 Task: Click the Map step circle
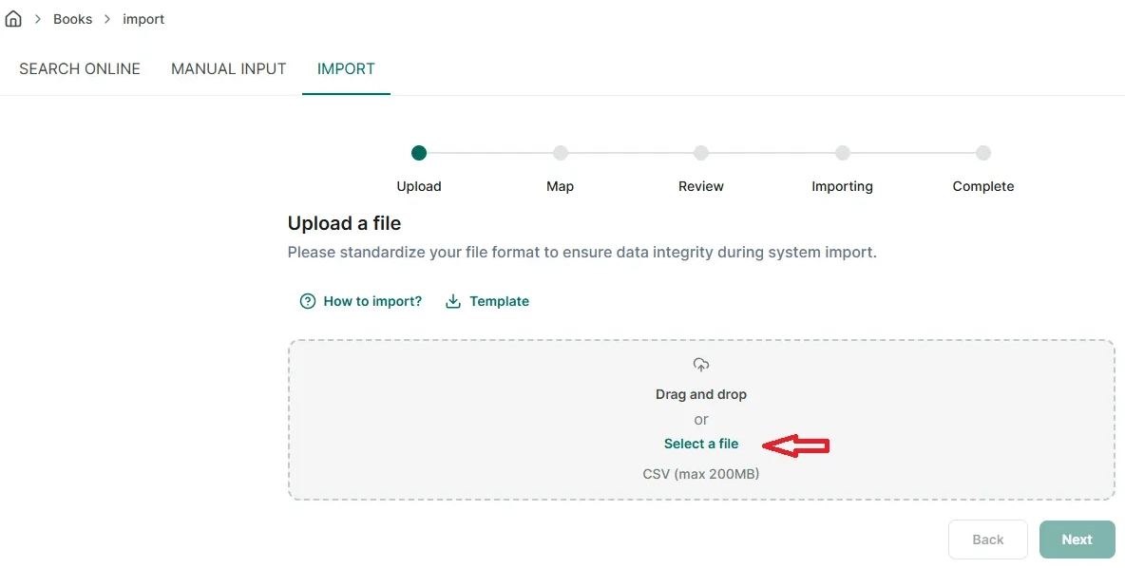561,153
